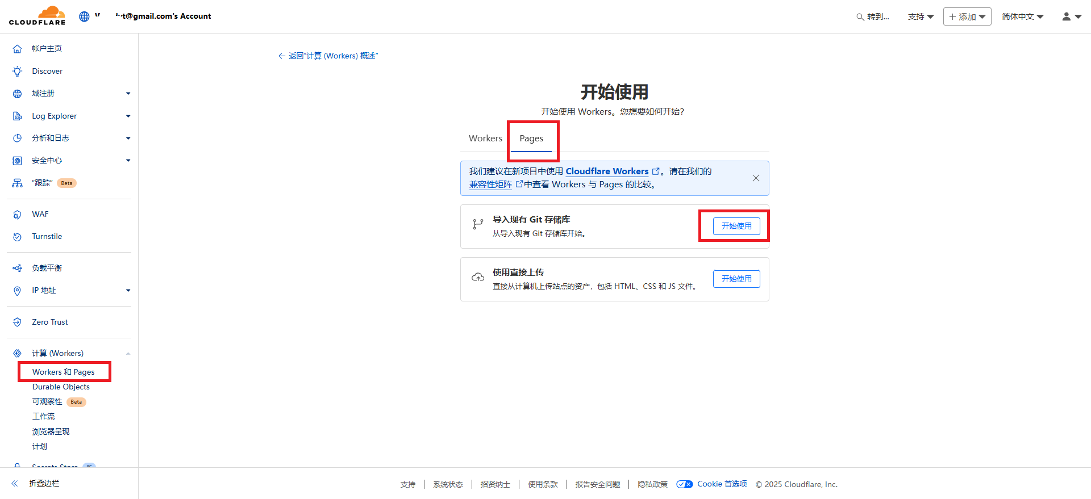
Task: Open the globe account switcher icon
Action: point(84,16)
